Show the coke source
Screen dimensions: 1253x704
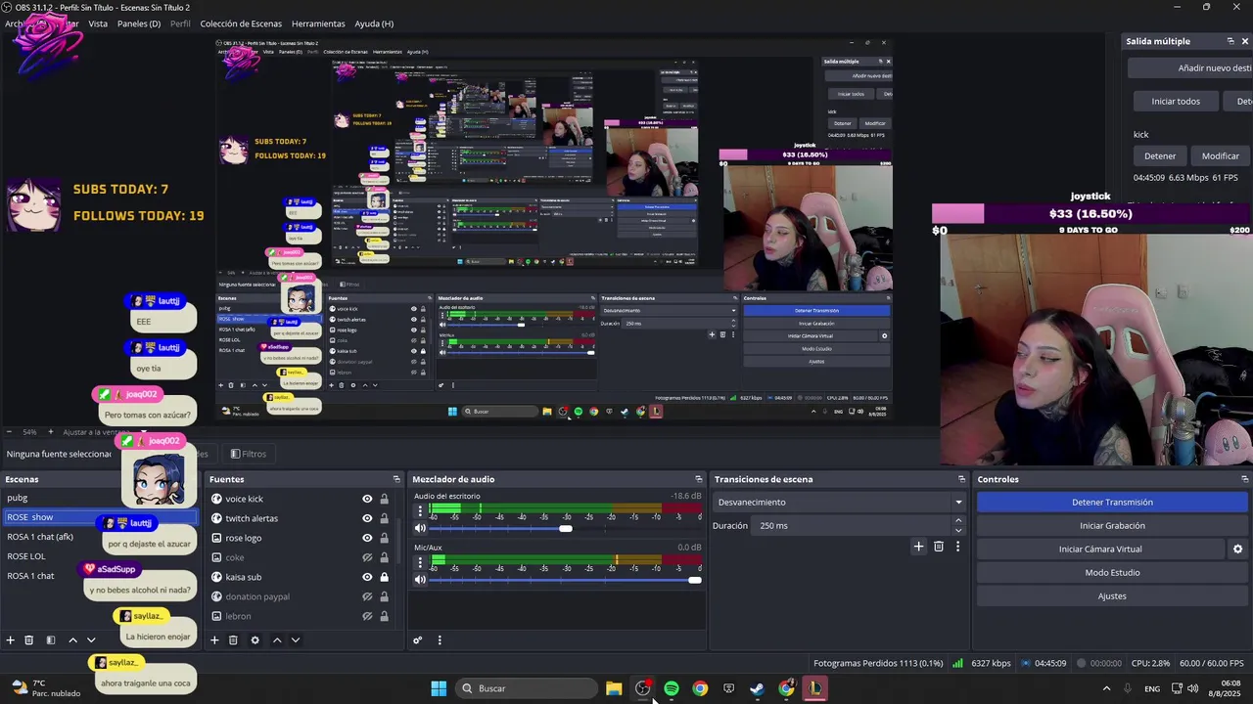click(367, 557)
